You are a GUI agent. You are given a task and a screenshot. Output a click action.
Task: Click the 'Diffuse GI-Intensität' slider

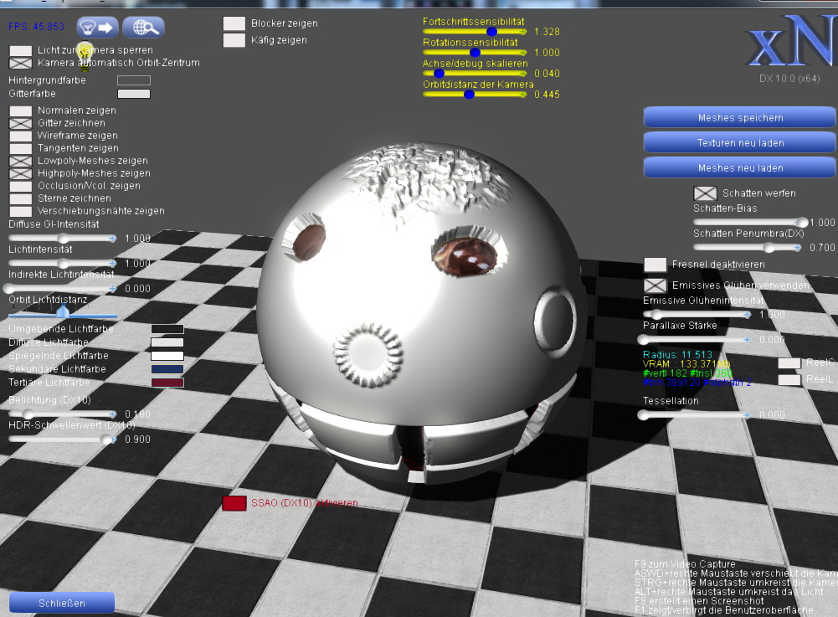click(x=63, y=239)
